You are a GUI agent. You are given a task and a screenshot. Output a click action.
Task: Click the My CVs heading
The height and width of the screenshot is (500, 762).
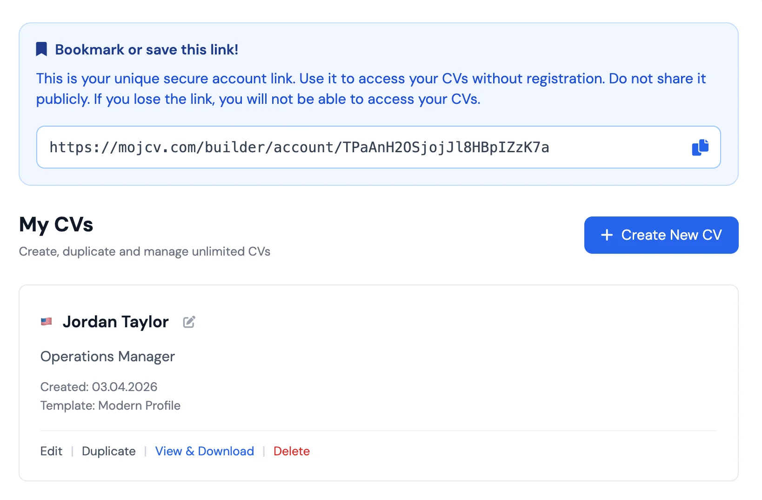[56, 225]
